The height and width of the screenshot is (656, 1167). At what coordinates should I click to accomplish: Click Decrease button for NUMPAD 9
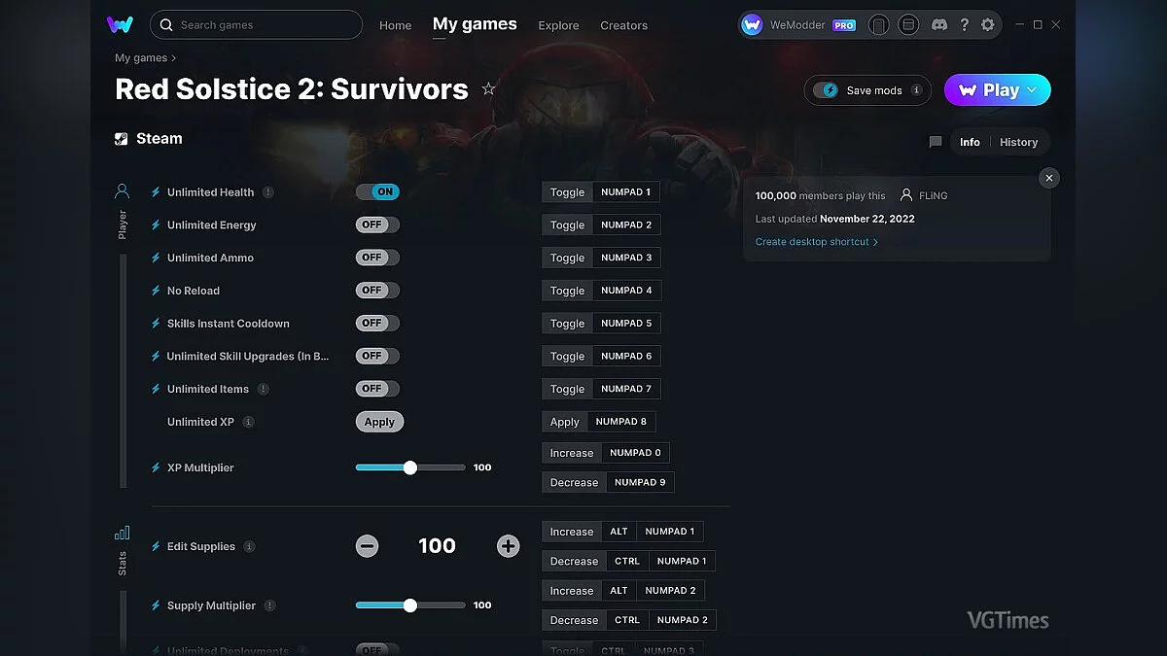(x=574, y=482)
